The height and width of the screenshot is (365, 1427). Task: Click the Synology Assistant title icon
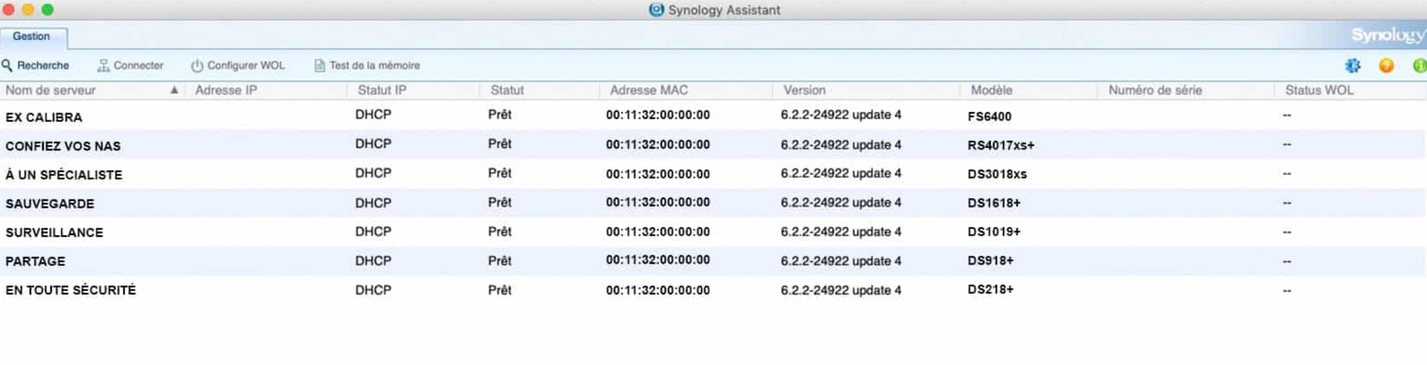[656, 10]
